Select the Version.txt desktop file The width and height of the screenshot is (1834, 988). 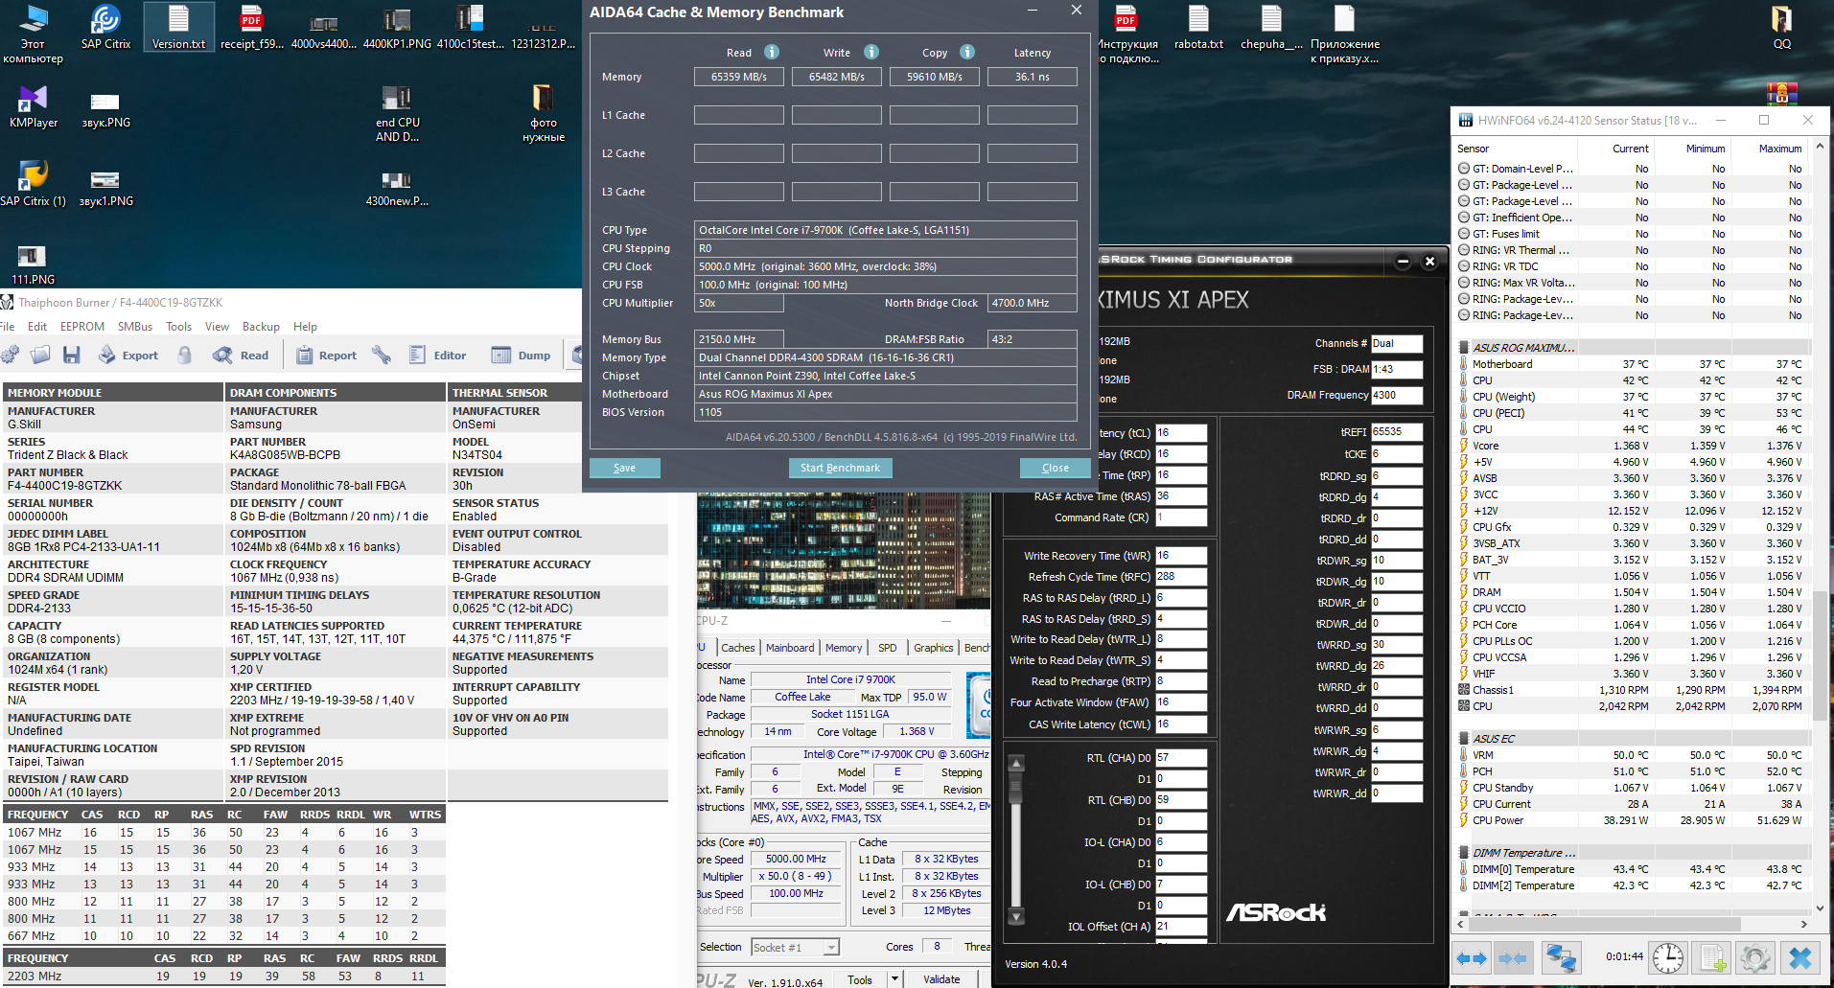click(x=178, y=27)
